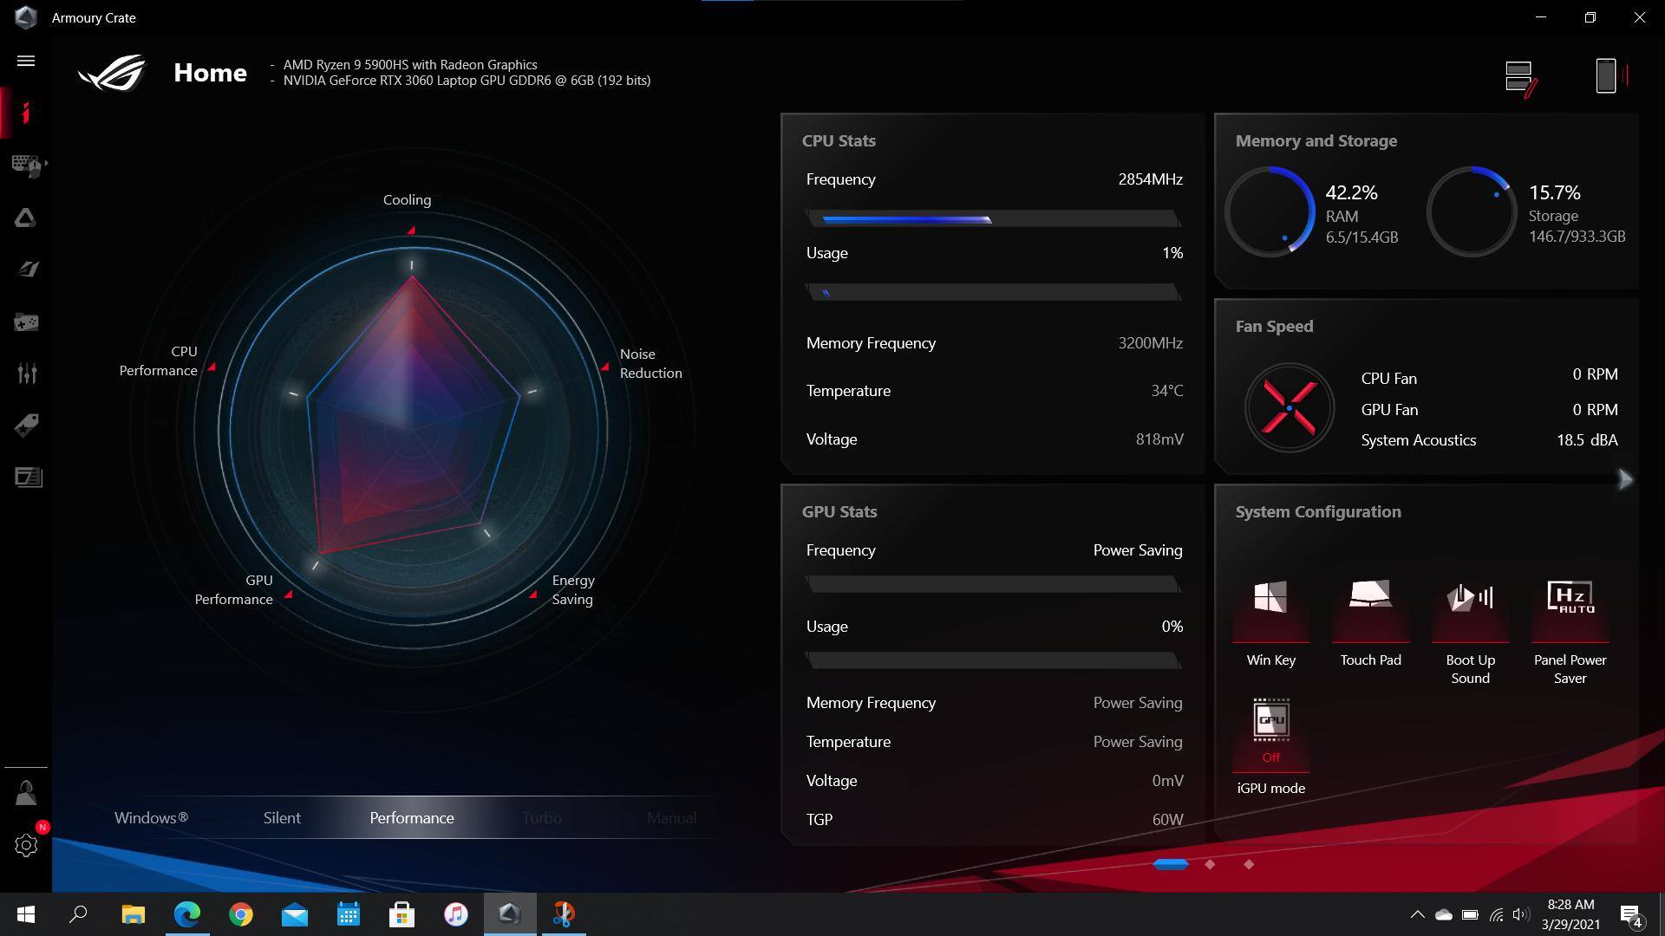Open Aura Sync triangle icon in sidebar
The height and width of the screenshot is (936, 1665).
point(26,218)
